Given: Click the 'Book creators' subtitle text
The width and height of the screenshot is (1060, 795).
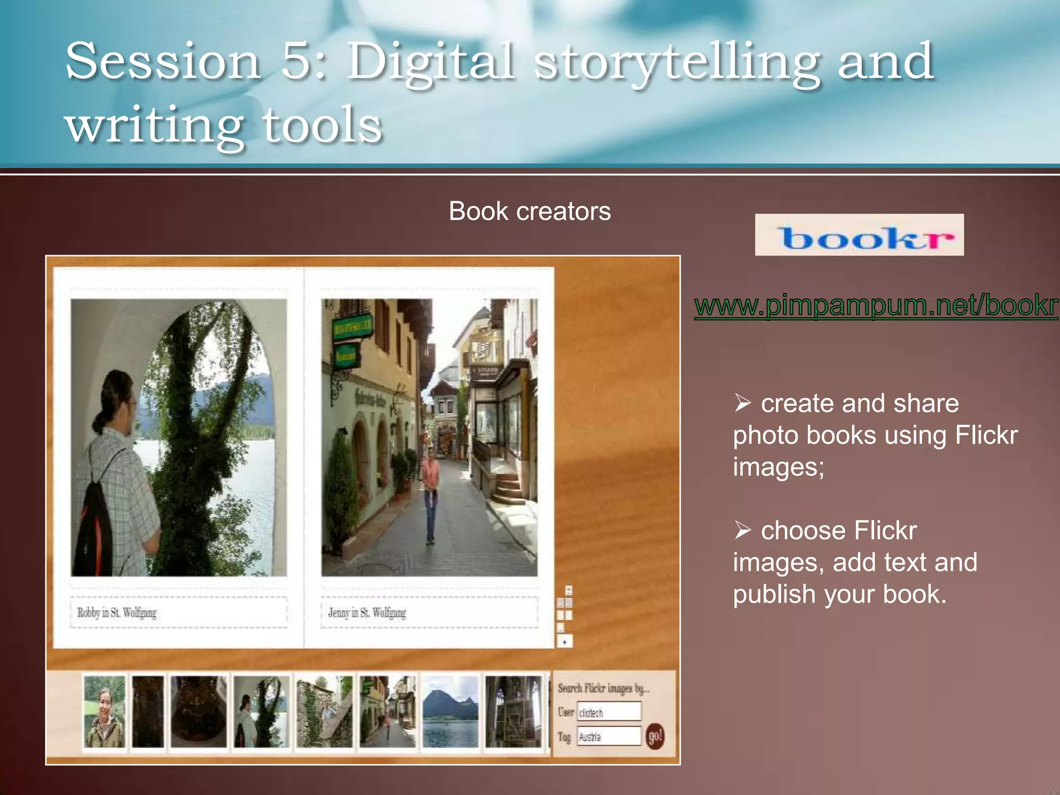Looking at the screenshot, I should (x=529, y=211).
